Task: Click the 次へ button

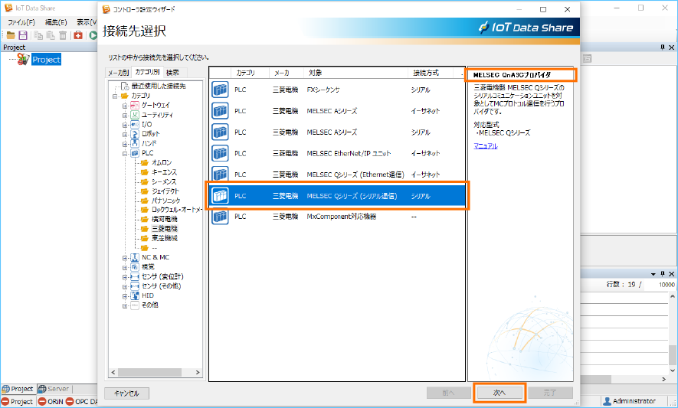Action: (499, 393)
